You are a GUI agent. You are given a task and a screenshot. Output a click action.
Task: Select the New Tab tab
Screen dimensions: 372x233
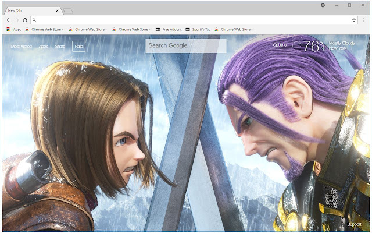point(32,10)
